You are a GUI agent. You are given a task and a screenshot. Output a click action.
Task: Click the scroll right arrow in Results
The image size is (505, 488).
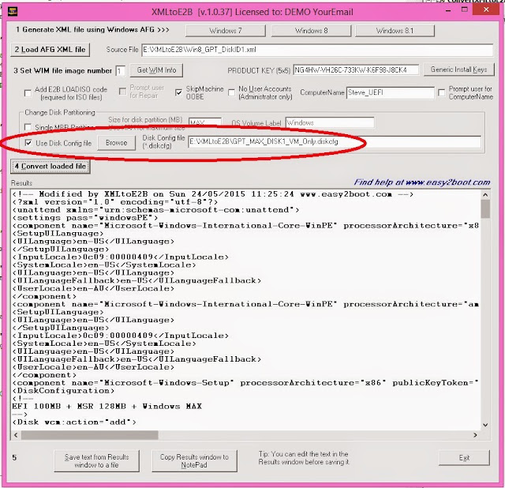[475, 435]
